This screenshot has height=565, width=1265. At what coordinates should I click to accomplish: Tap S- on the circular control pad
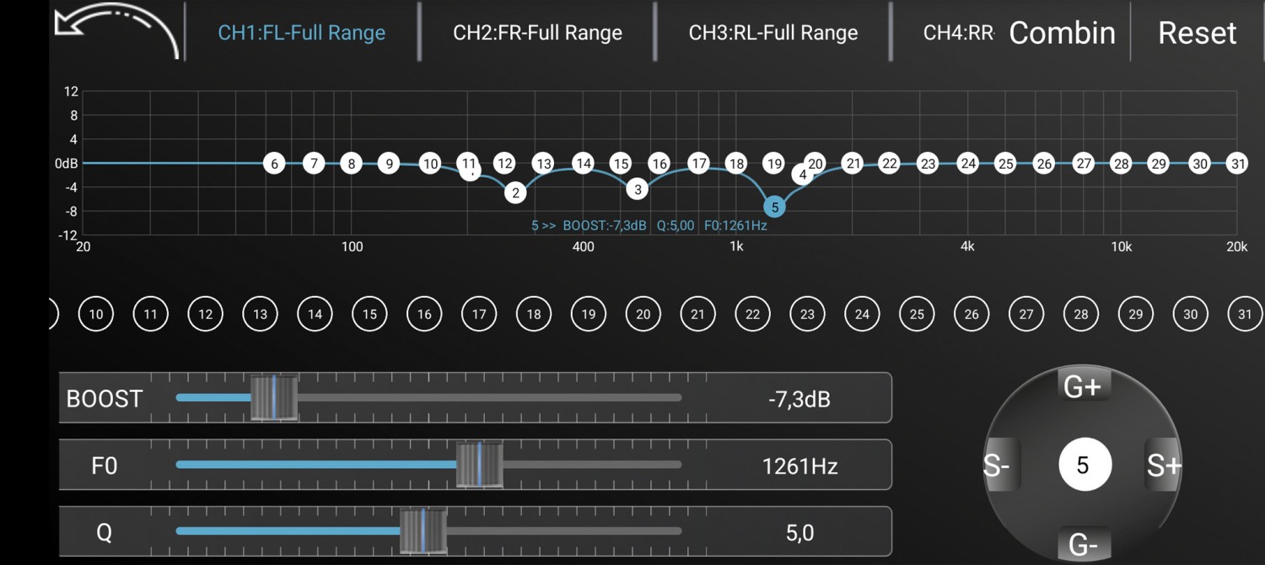point(1000,465)
